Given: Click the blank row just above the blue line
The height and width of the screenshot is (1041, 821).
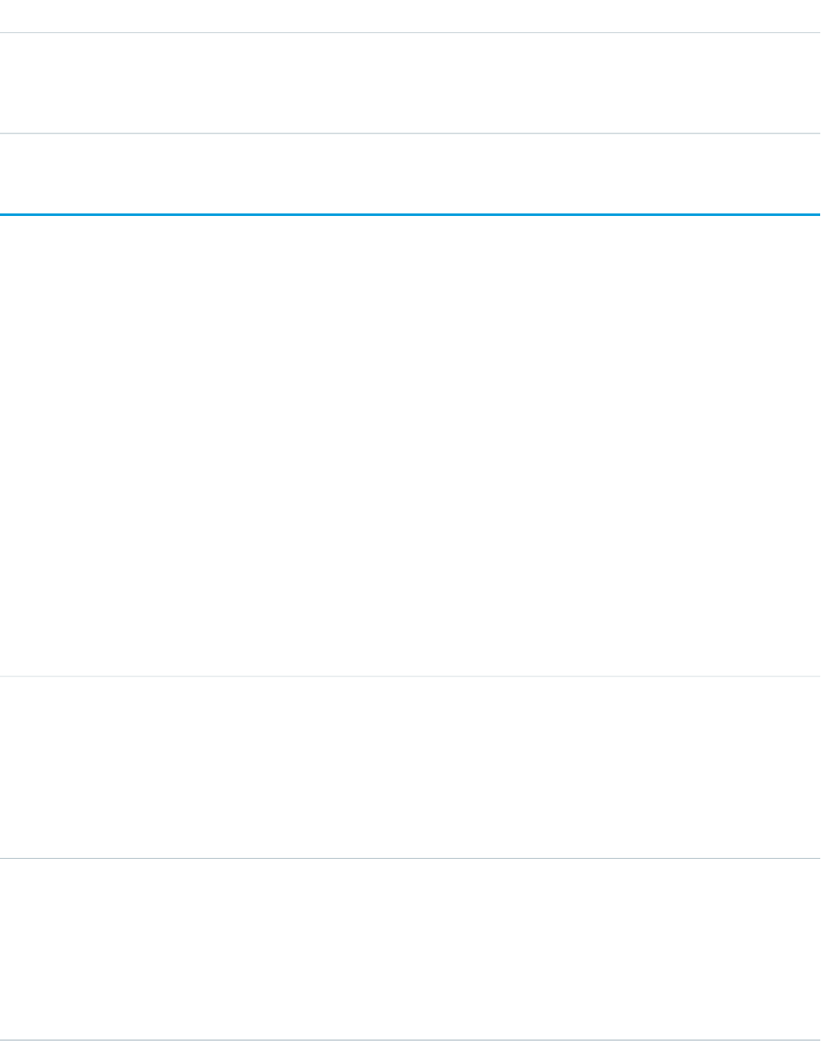Looking at the screenshot, I should tap(410, 174).
